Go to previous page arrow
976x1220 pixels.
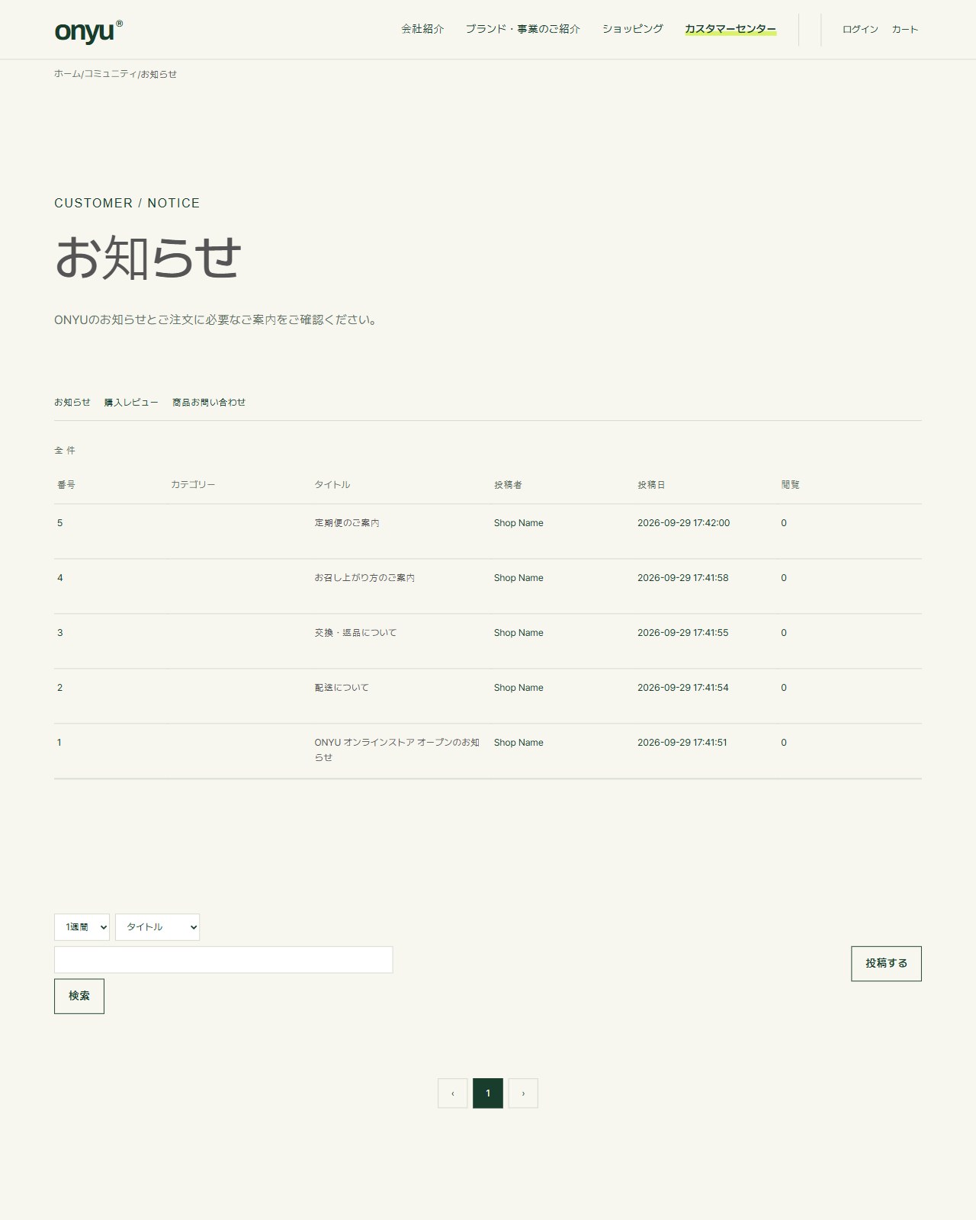[453, 1093]
